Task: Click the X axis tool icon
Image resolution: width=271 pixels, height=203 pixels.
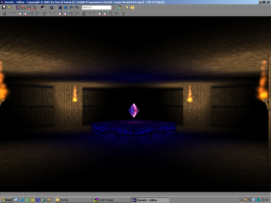Action: point(4,14)
